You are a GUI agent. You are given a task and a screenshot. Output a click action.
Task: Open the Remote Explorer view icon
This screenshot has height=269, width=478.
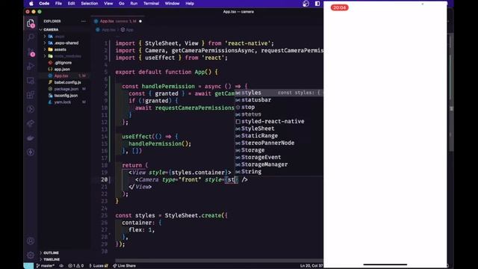point(31,81)
